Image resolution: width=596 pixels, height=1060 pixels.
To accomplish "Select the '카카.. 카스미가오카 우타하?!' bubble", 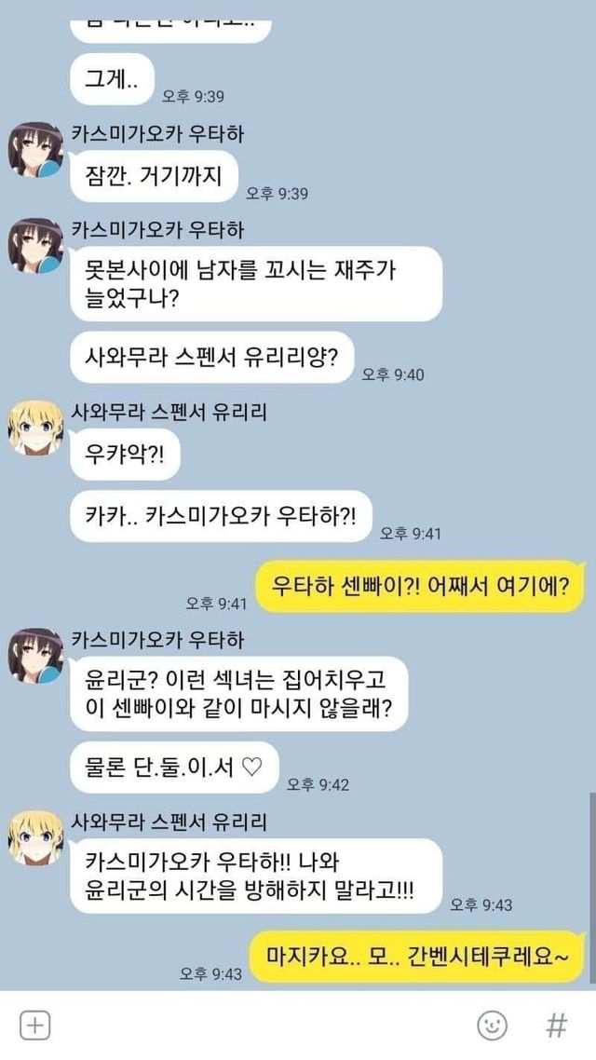I will (221, 516).
